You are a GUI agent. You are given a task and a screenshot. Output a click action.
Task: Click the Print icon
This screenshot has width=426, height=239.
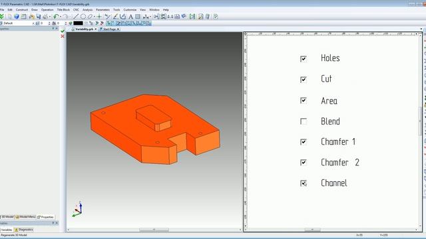pyautogui.click(x=45, y=17)
